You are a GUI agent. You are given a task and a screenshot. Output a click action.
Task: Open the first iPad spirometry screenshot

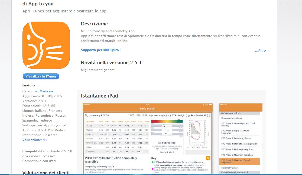pos(148,139)
